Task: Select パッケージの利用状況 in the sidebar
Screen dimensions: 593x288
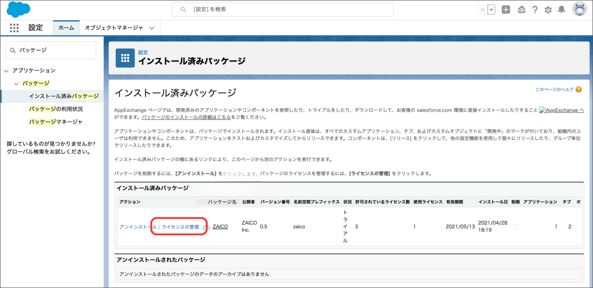Action: pyautogui.click(x=56, y=109)
